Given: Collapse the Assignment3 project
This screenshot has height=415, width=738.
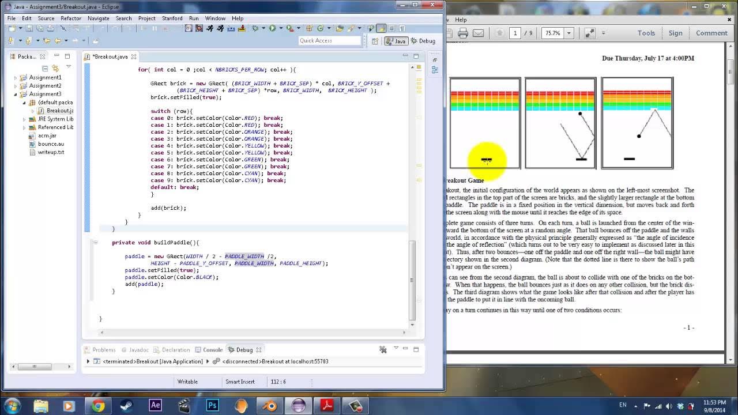Looking at the screenshot, I should tap(16, 94).
